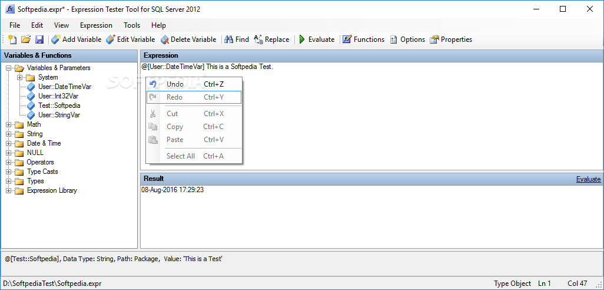604x290 pixels.
Task: Expand the Operators tree node
Action: pyautogui.click(x=8, y=162)
